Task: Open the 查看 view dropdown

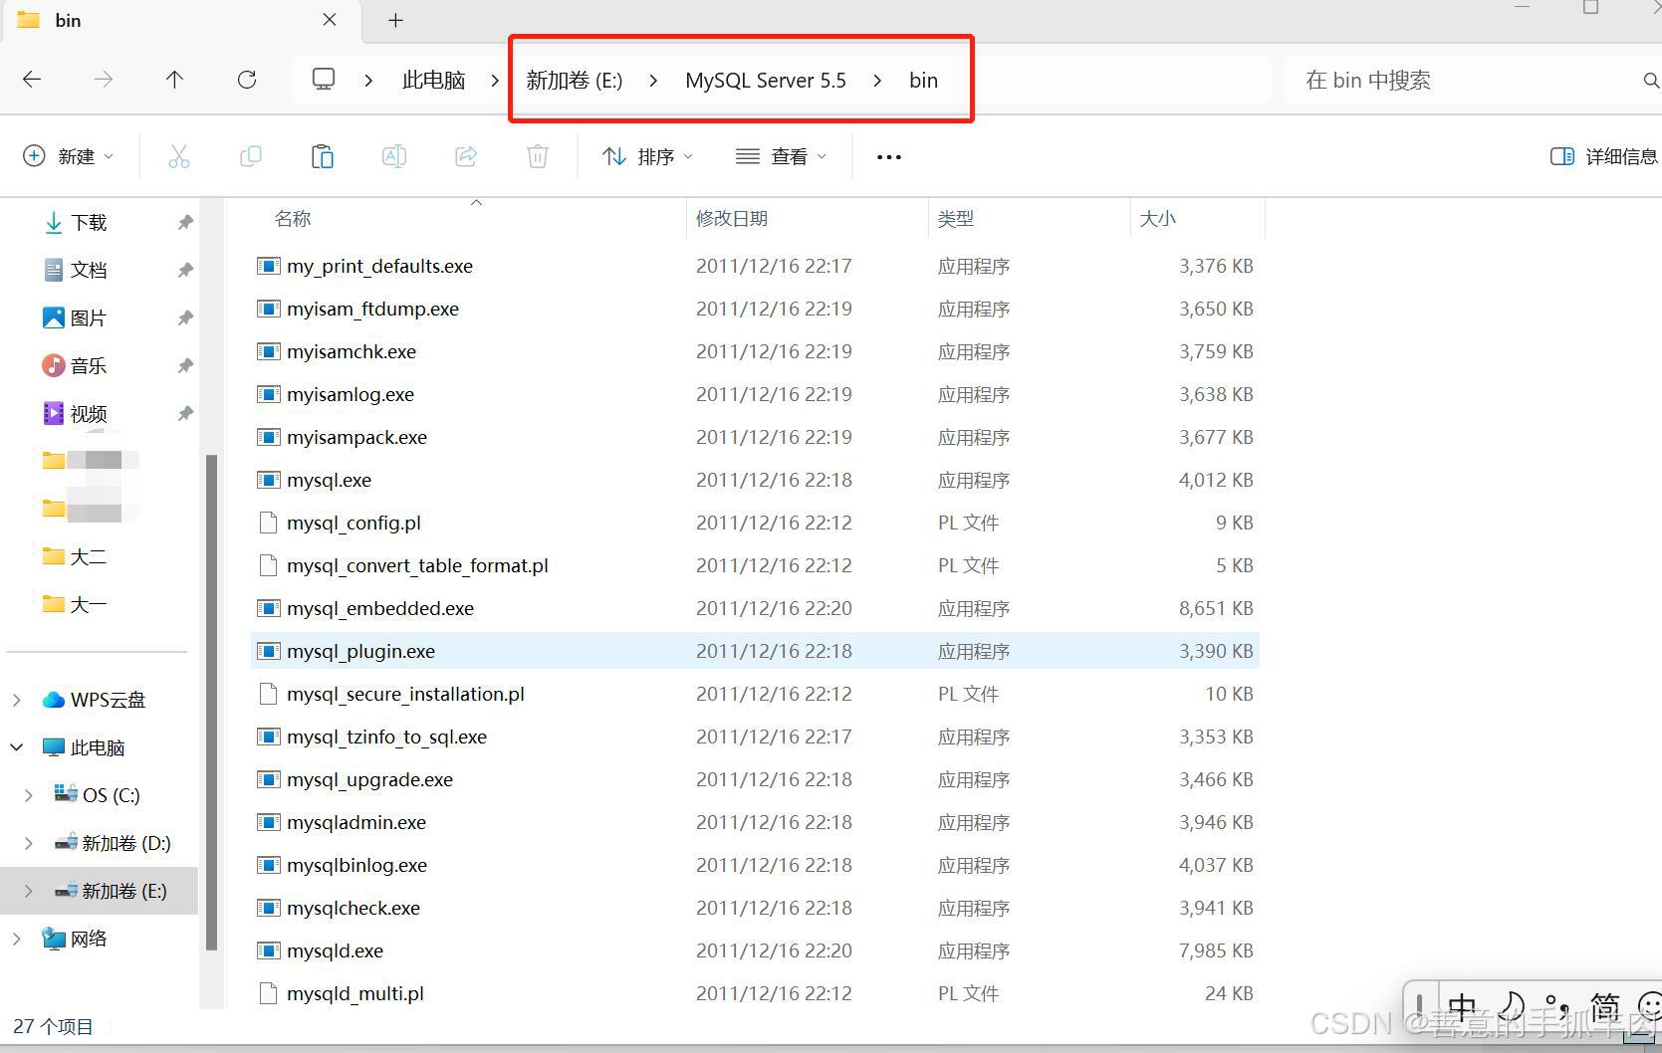Action: pyautogui.click(x=782, y=156)
